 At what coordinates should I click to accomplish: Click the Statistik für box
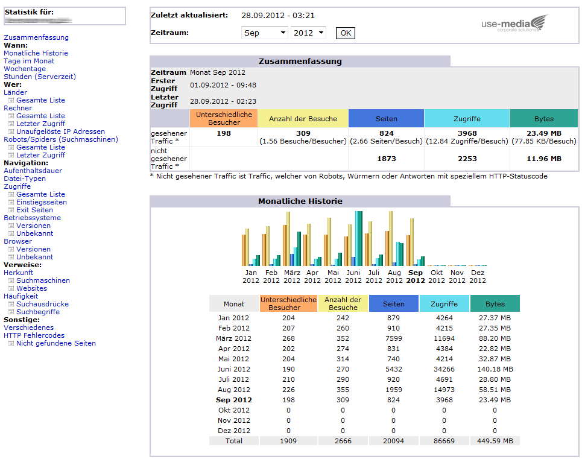[x=65, y=16]
